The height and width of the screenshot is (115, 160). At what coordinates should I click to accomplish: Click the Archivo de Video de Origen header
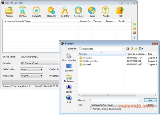click(x=41, y=21)
